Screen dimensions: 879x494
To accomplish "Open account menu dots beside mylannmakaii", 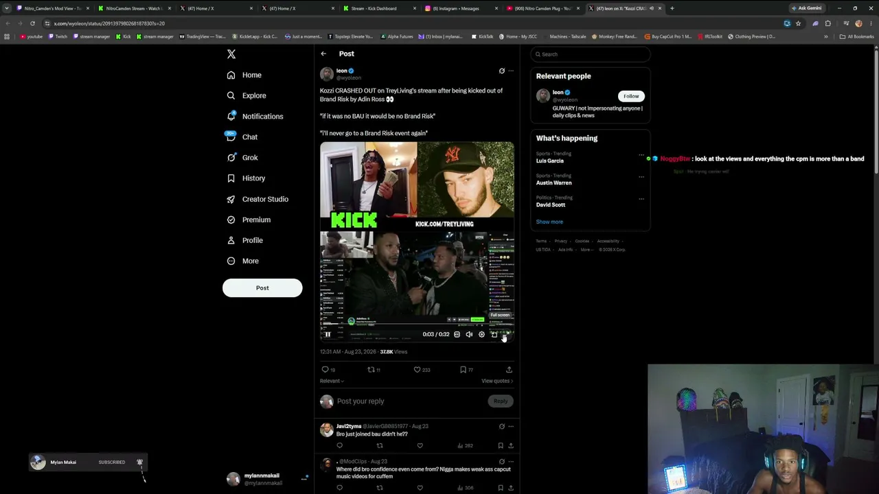I will 304,479.
